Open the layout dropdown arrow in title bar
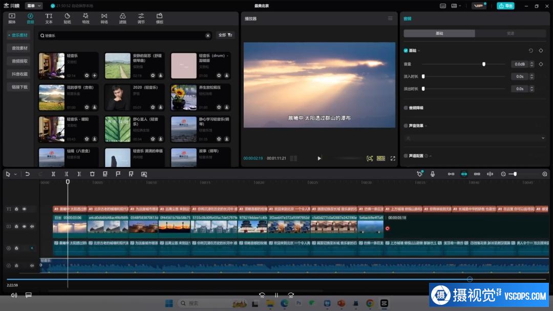 460,6
